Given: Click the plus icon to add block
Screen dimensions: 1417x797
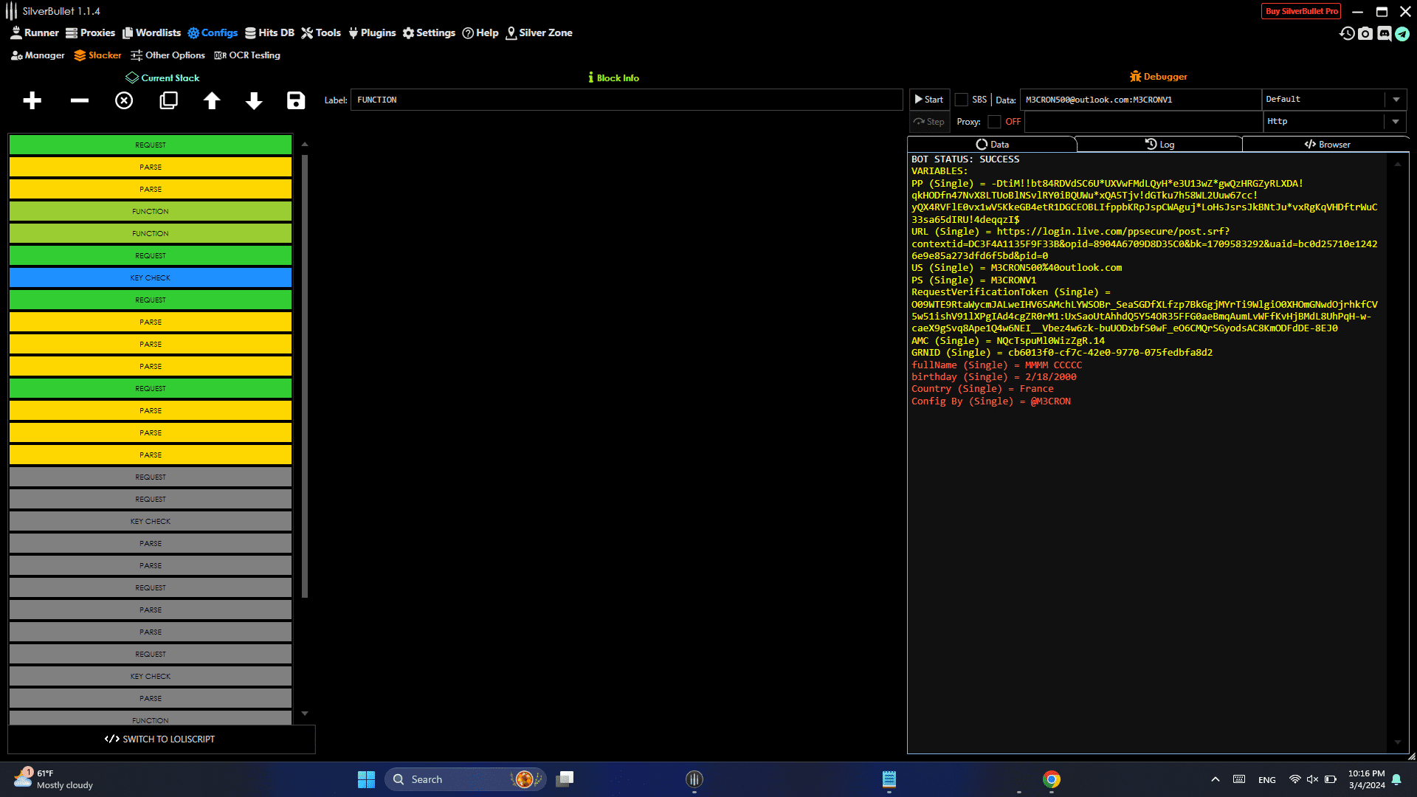Looking at the screenshot, I should 32,100.
